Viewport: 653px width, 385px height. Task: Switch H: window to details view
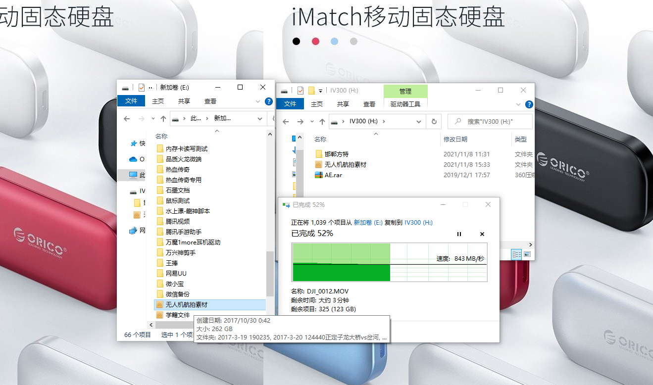[x=517, y=254]
